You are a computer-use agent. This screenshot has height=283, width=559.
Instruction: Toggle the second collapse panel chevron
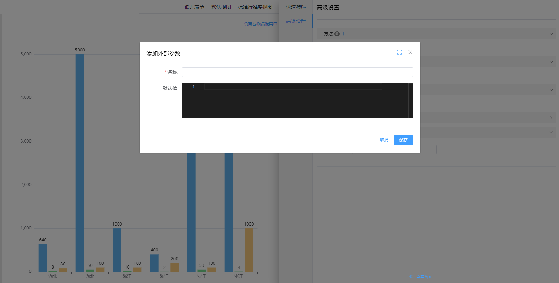551,62
